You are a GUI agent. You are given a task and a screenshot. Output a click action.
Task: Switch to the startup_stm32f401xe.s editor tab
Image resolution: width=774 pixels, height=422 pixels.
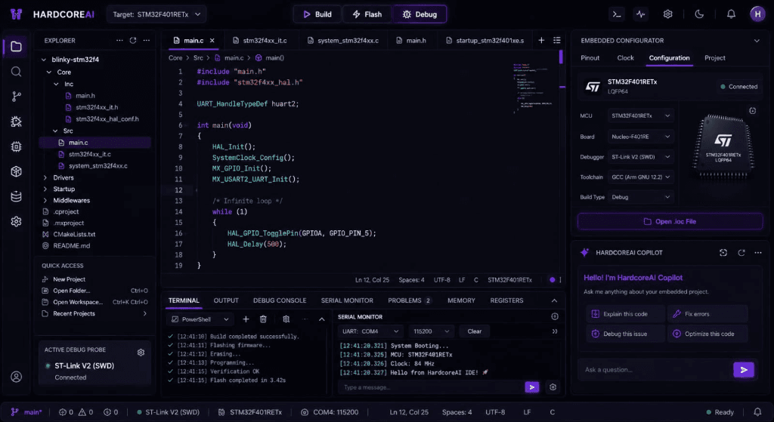(x=485, y=41)
